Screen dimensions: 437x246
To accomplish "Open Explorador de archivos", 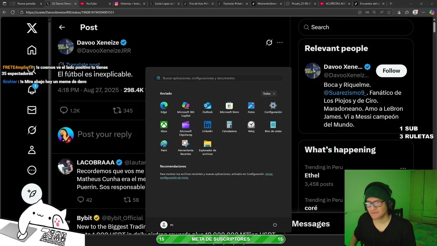I will click(208, 147).
